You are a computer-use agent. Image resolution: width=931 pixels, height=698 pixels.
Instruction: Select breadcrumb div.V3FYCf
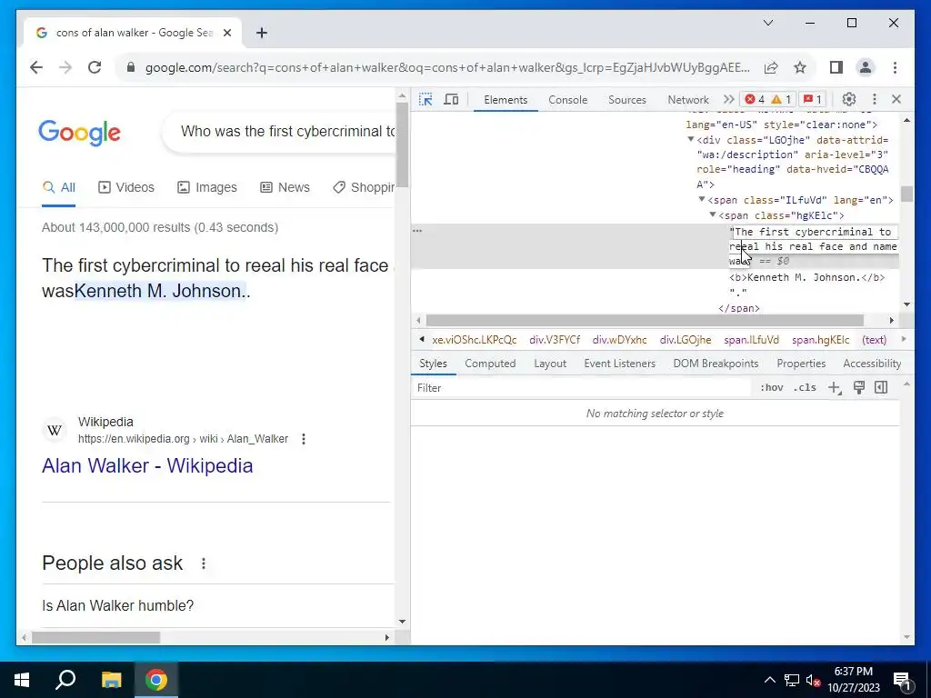tap(555, 340)
